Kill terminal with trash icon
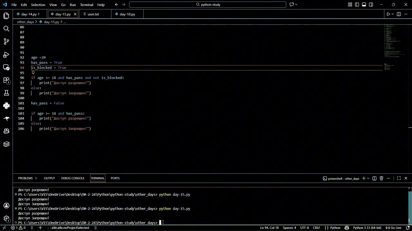The image size is (412, 231). point(381,178)
